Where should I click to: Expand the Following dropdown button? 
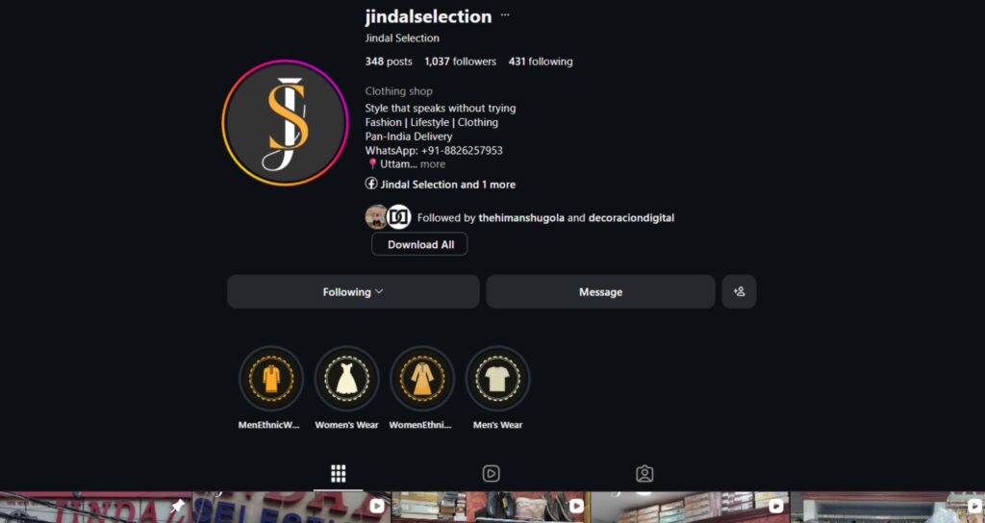click(x=353, y=291)
